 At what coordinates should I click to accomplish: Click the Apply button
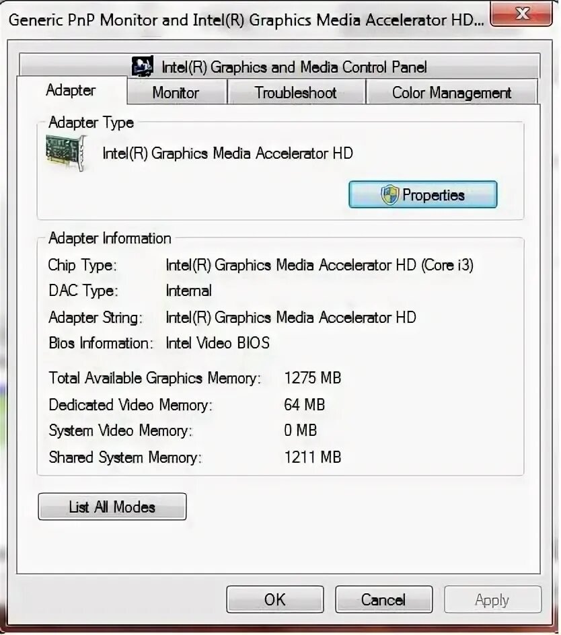pyautogui.click(x=492, y=599)
